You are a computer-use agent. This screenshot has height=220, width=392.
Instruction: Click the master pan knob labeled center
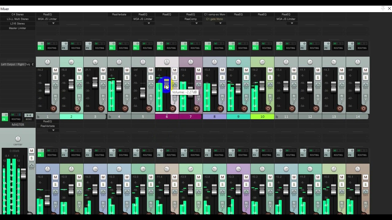(x=18, y=139)
